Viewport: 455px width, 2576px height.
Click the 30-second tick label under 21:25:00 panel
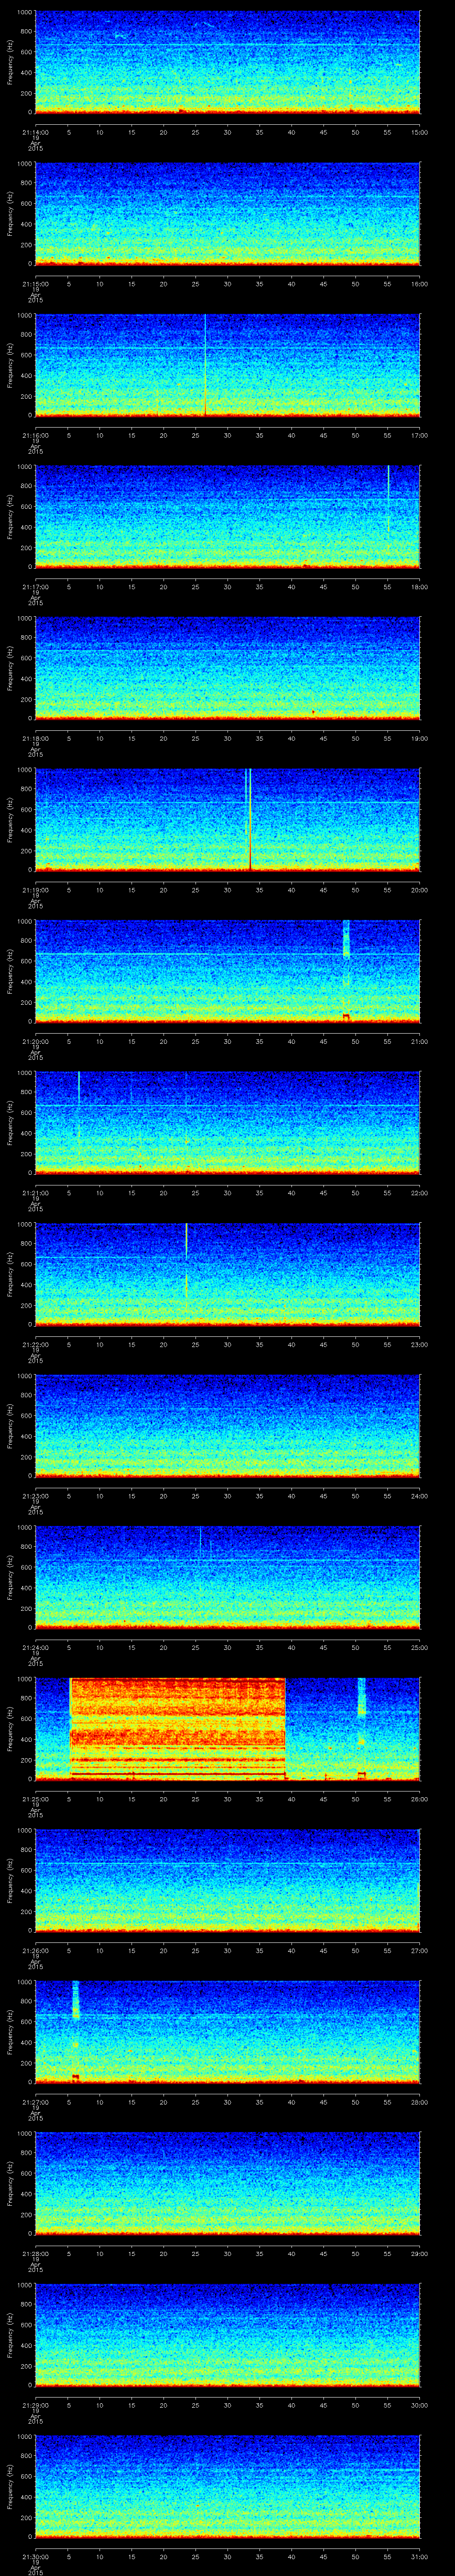point(228,1799)
